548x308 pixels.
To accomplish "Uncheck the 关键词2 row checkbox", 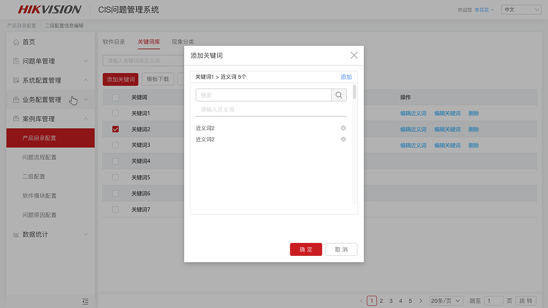I will [x=115, y=129].
